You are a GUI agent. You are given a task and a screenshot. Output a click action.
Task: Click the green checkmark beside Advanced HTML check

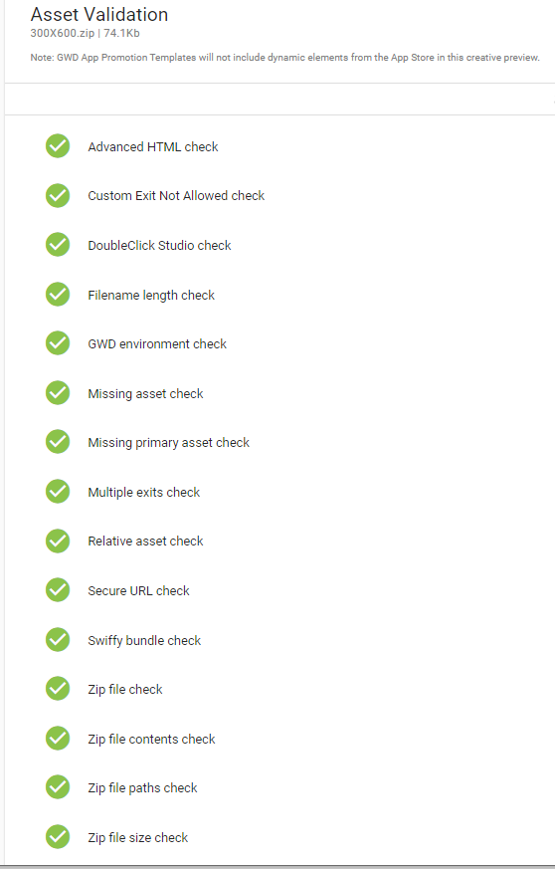pyautogui.click(x=58, y=146)
